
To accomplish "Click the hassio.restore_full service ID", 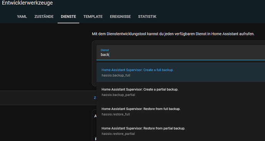I will [x=116, y=114].
